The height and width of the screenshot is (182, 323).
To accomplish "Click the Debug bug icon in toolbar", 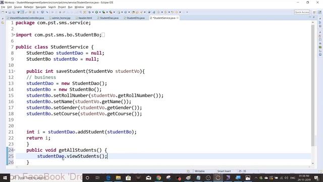I will 90,12.
